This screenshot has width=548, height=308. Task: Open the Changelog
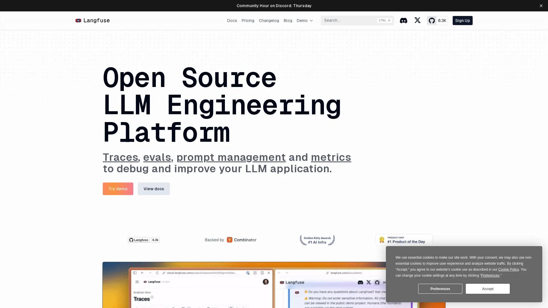click(269, 20)
